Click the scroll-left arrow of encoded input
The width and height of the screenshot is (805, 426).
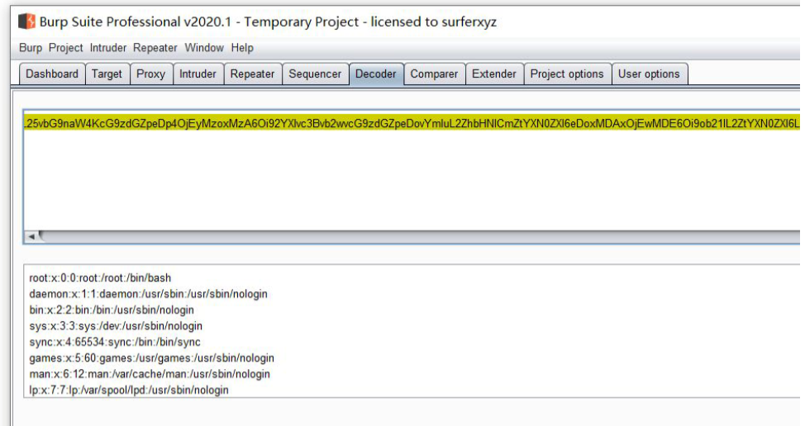click(x=31, y=237)
